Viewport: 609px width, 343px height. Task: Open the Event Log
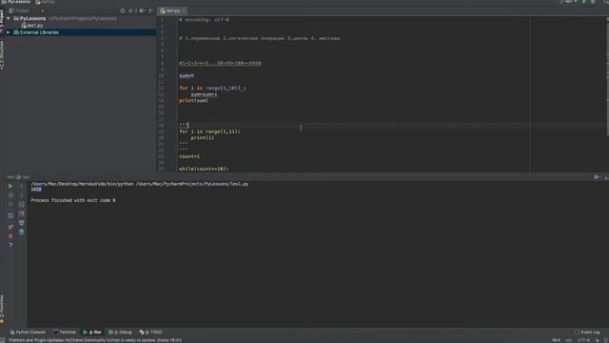(x=587, y=333)
